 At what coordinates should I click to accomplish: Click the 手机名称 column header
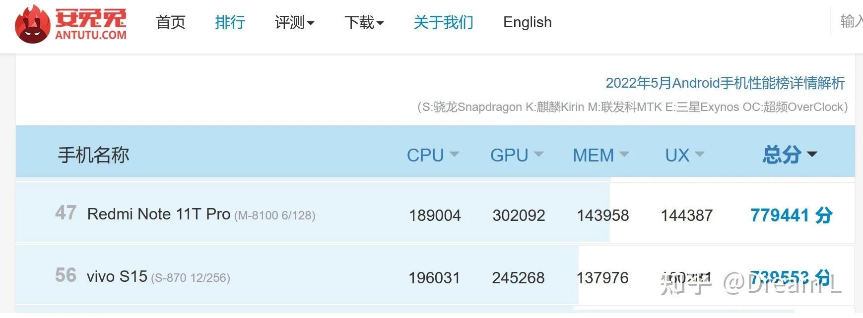coord(93,155)
